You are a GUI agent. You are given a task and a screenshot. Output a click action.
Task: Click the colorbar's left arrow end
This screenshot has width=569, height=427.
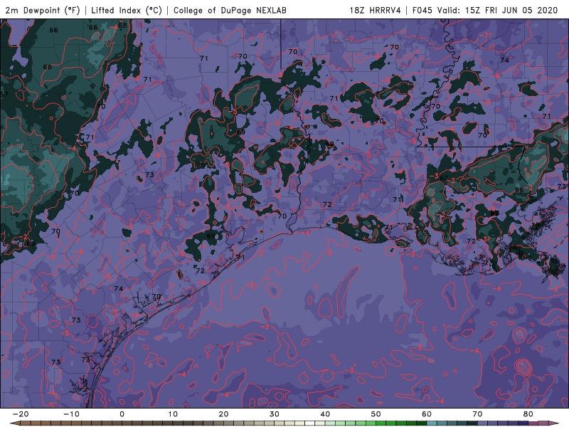coord(14,423)
